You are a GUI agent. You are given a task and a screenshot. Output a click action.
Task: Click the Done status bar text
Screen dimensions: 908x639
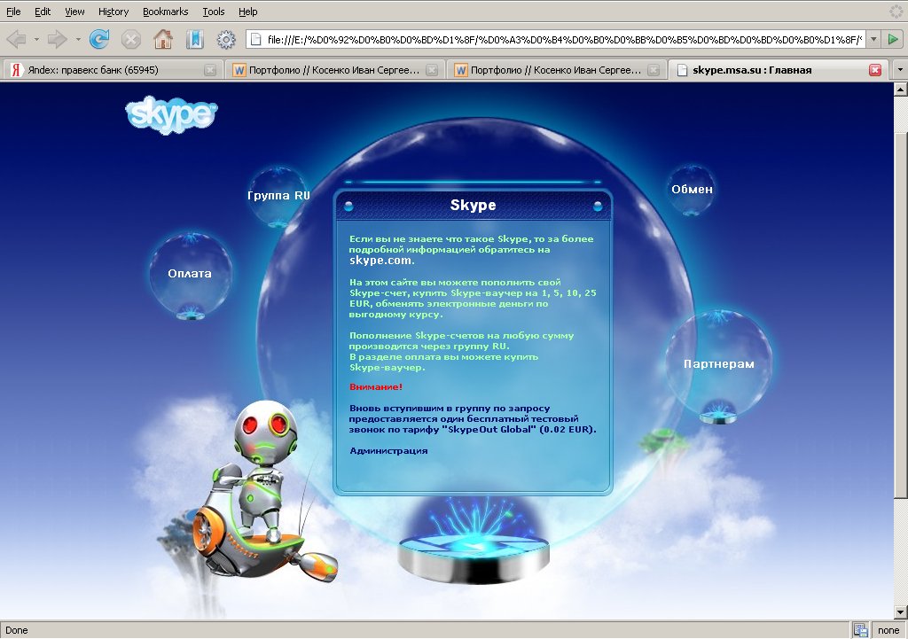pyautogui.click(x=17, y=630)
